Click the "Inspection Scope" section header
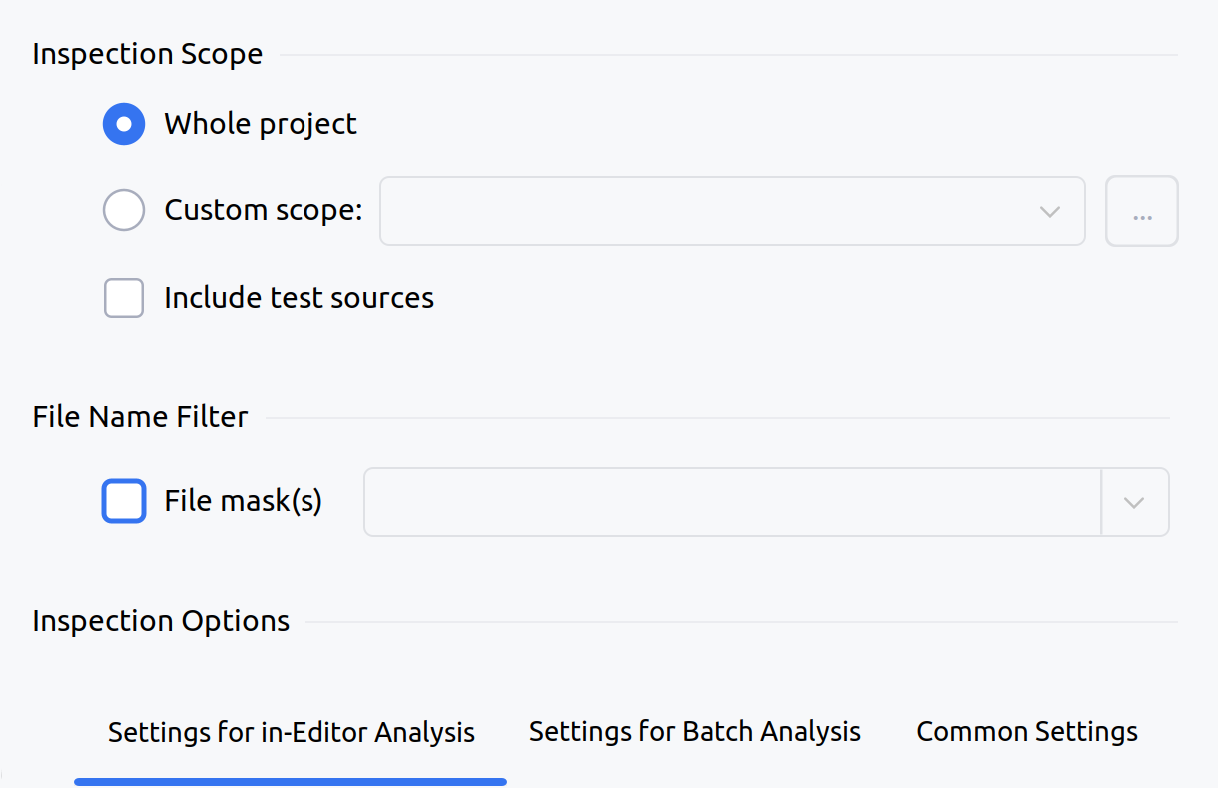1218x788 pixels. [x=146, y=54]
